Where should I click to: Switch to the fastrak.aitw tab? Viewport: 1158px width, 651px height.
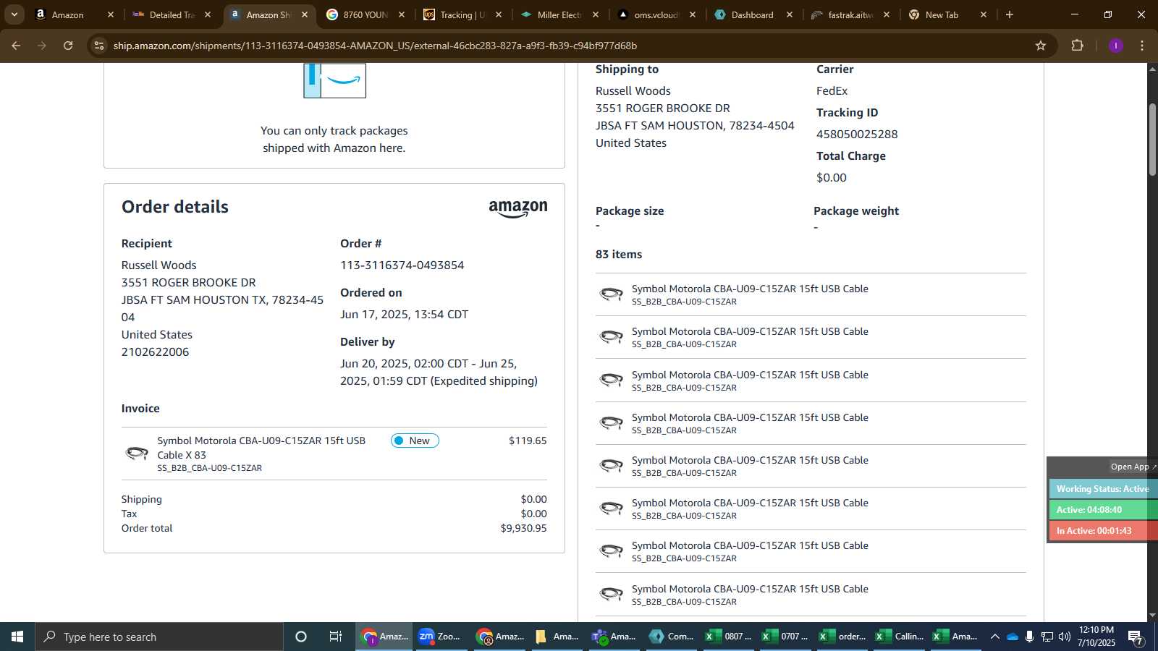(850, 14)
